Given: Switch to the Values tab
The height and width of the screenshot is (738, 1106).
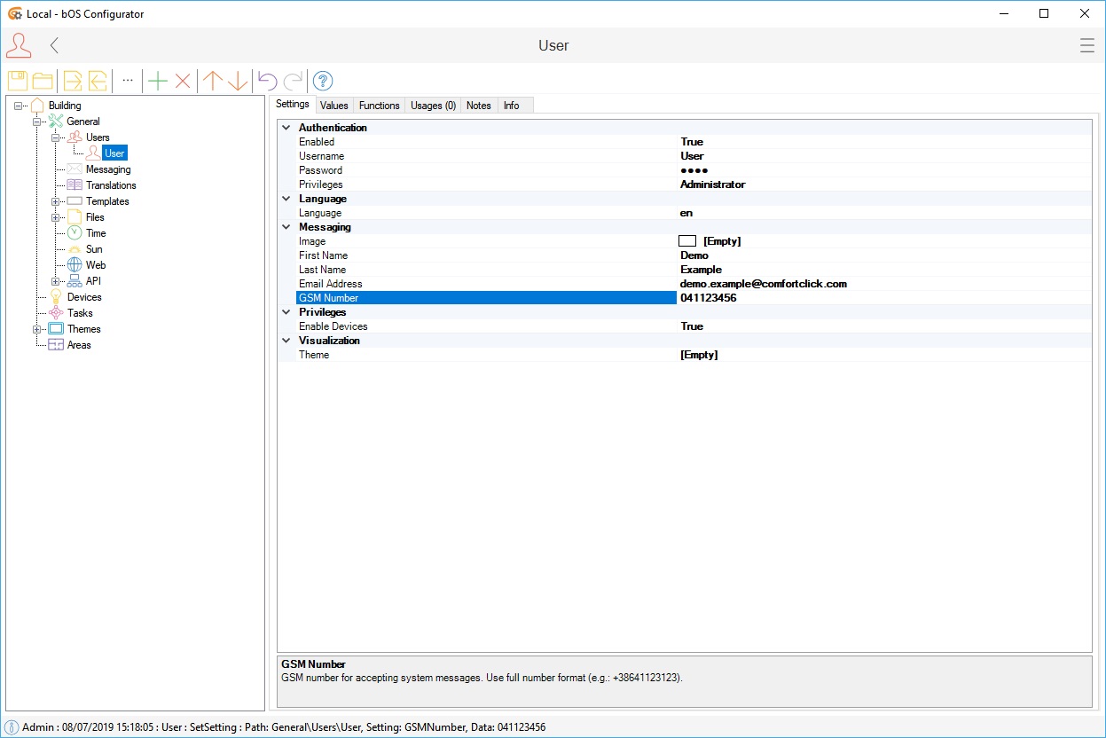Looking at the screenshot, I should (334, 106).
